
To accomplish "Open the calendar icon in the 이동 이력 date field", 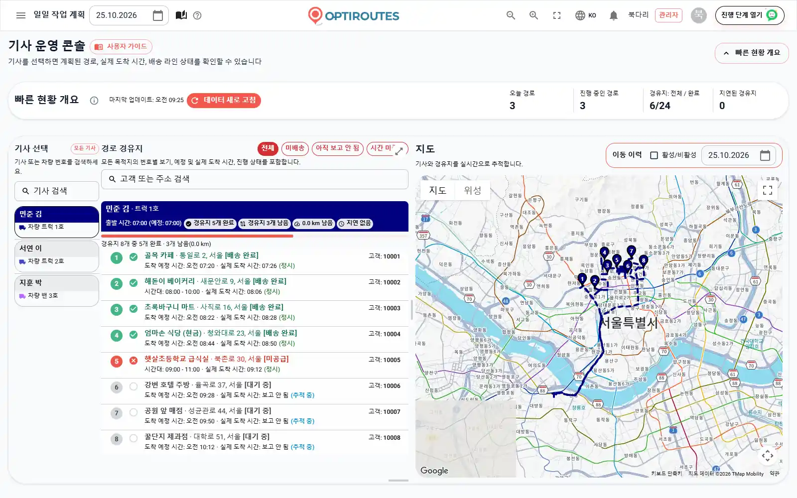I will [765, 155].
